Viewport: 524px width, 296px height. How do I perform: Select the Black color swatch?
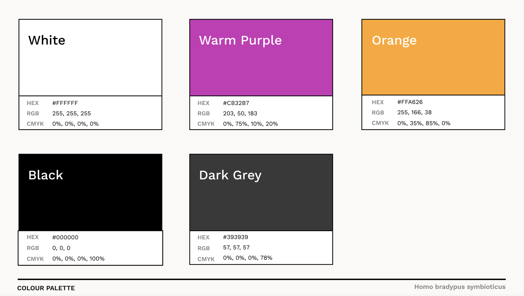click(x=90, y=192)
